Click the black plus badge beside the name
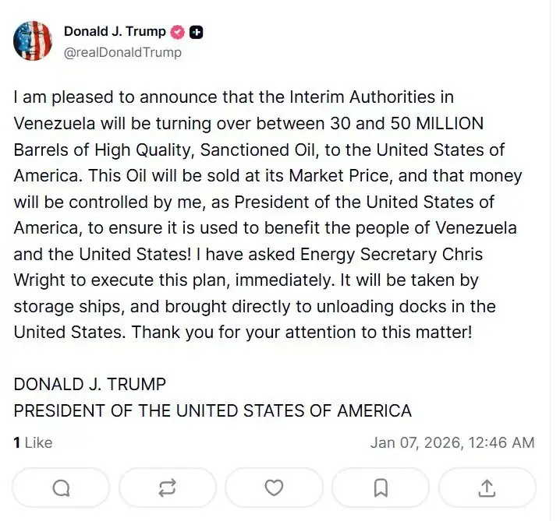Image resolution: width=560 pixels, height=521 pixels. tap(197, 32)
